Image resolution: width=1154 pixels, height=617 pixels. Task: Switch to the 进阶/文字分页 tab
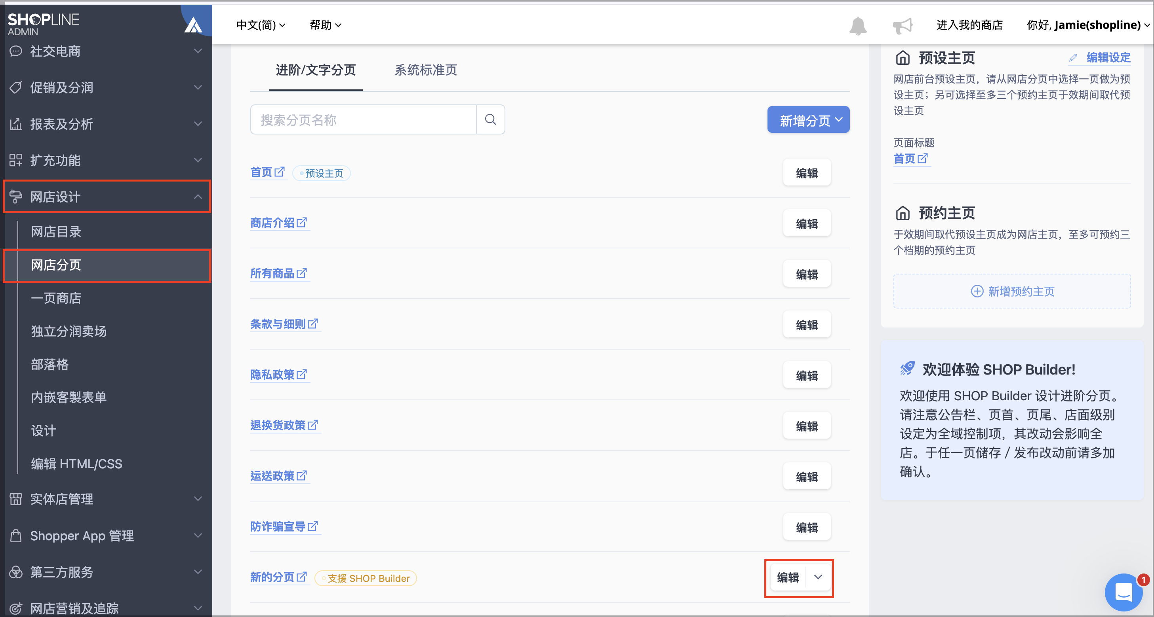[x=316, y=70]
